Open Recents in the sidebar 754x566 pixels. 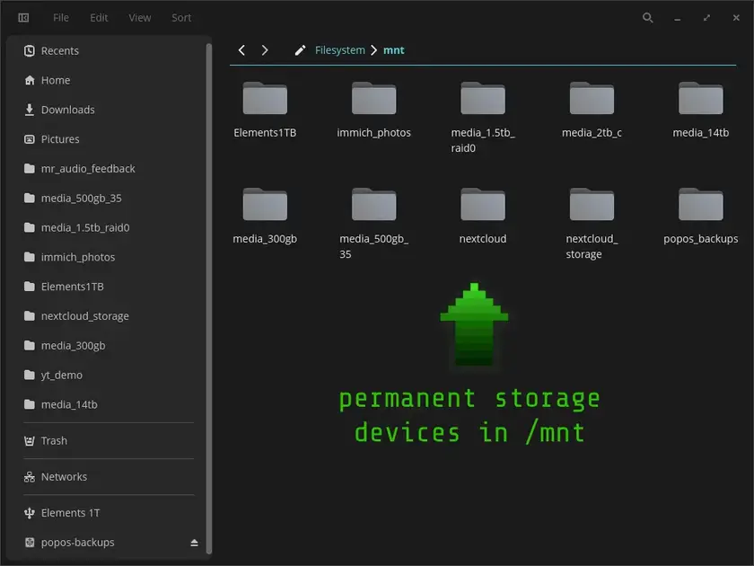pos(110,50)
